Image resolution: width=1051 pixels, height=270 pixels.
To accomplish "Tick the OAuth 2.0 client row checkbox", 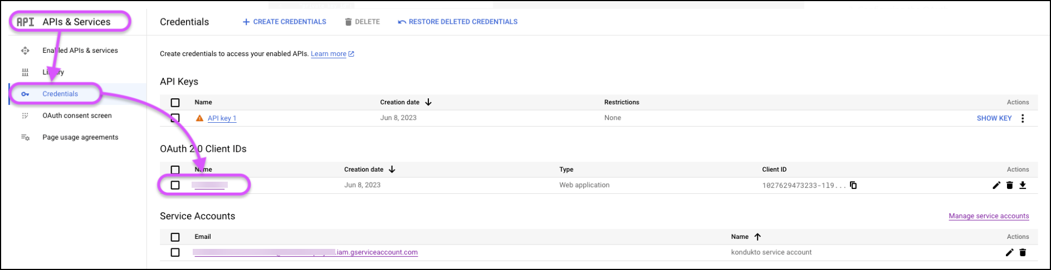I will click(x=175, y=185).
